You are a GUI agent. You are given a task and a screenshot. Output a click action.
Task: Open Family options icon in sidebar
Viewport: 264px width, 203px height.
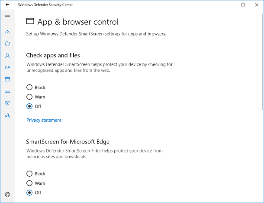(x=7, y=115)
